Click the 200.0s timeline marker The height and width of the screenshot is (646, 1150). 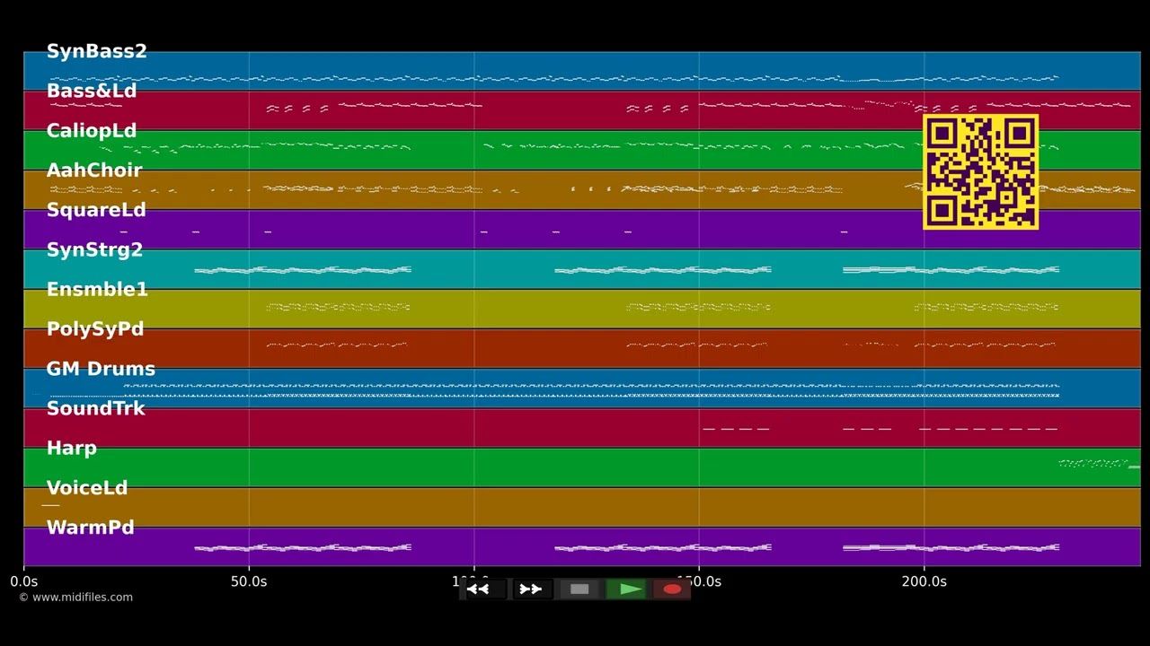pyautogui.click(x=924, y=581)
